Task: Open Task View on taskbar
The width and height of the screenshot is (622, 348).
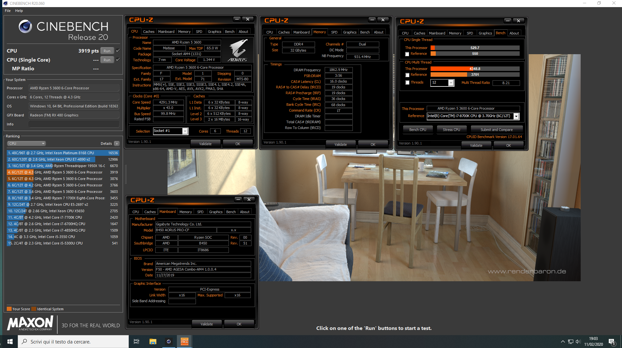Action: pyautogui.click(x=137, y=342)
